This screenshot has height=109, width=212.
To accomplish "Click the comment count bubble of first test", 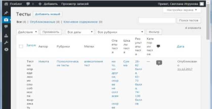I will point(159,63).
